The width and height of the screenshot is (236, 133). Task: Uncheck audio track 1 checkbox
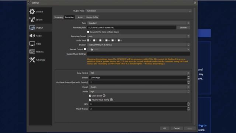click(x=88, y=40)
